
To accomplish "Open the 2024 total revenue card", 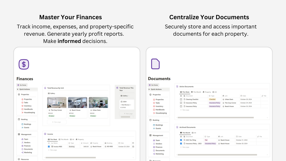I will pos(127,104).
